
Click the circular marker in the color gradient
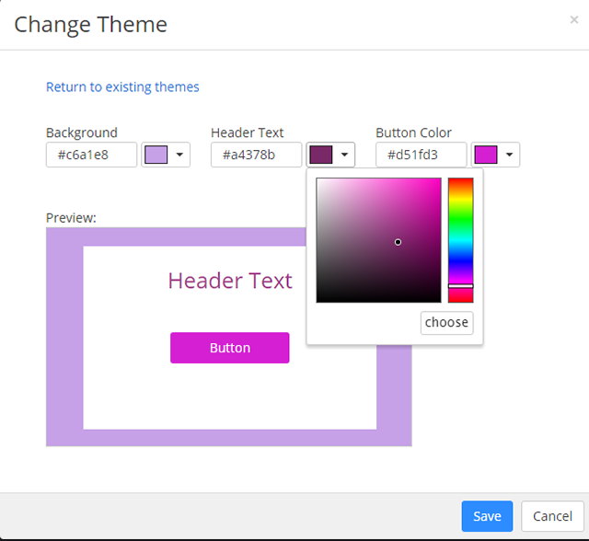pyautogui.click(x=398, y=242)
